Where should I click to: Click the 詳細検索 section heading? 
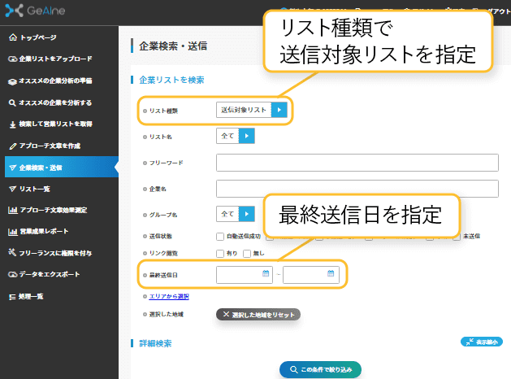point(155,343)
